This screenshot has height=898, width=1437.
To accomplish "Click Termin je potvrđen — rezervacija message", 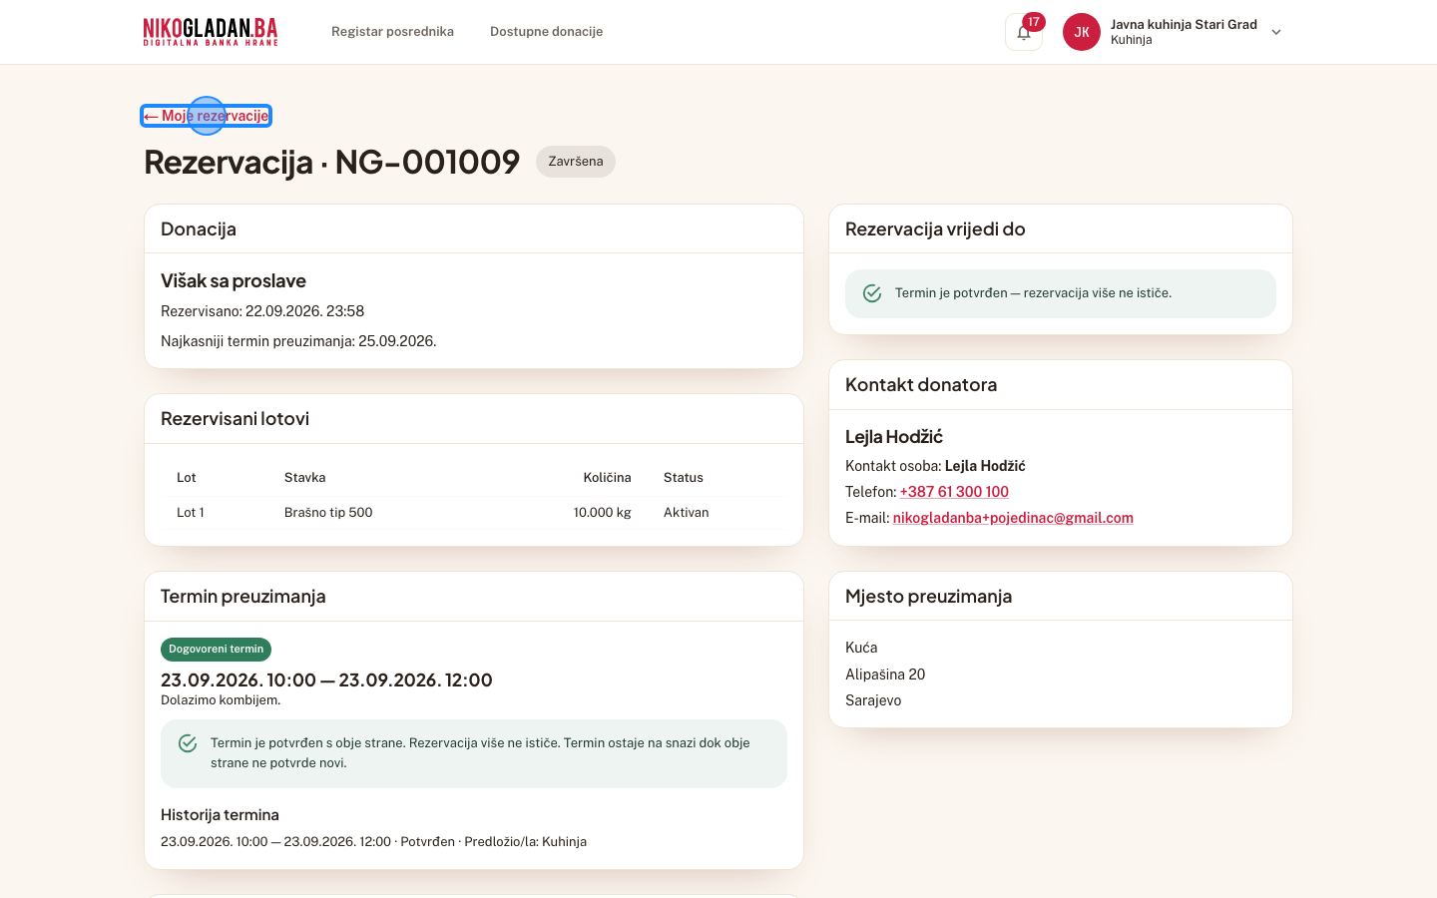I will (x=1033, y=293).
